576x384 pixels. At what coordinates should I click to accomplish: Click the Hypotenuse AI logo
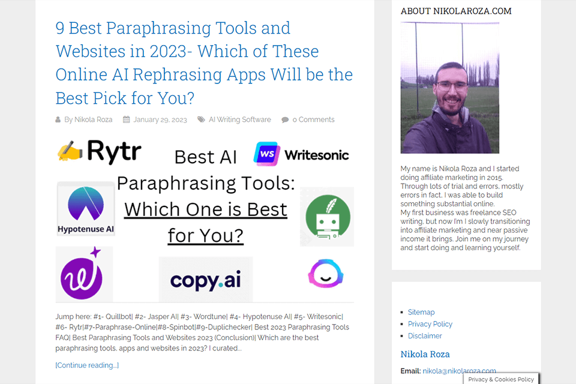click(86, 209)
